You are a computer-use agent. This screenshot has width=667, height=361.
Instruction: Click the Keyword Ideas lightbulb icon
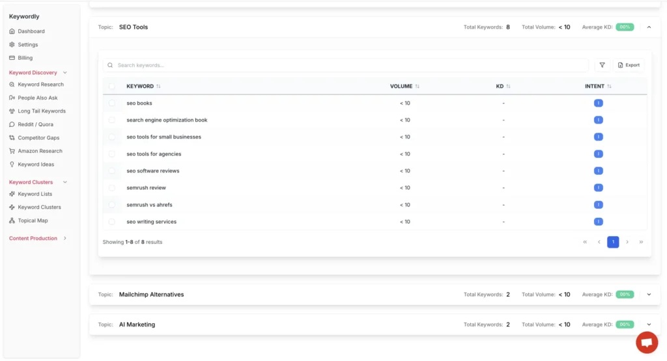12,165
